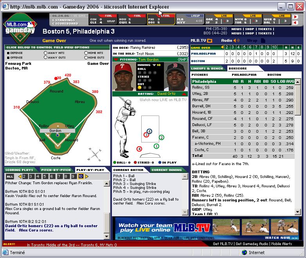This screenshot has width=306, height=258.
Task: Click pitch 1 ball marker
Action: [156, 146]
